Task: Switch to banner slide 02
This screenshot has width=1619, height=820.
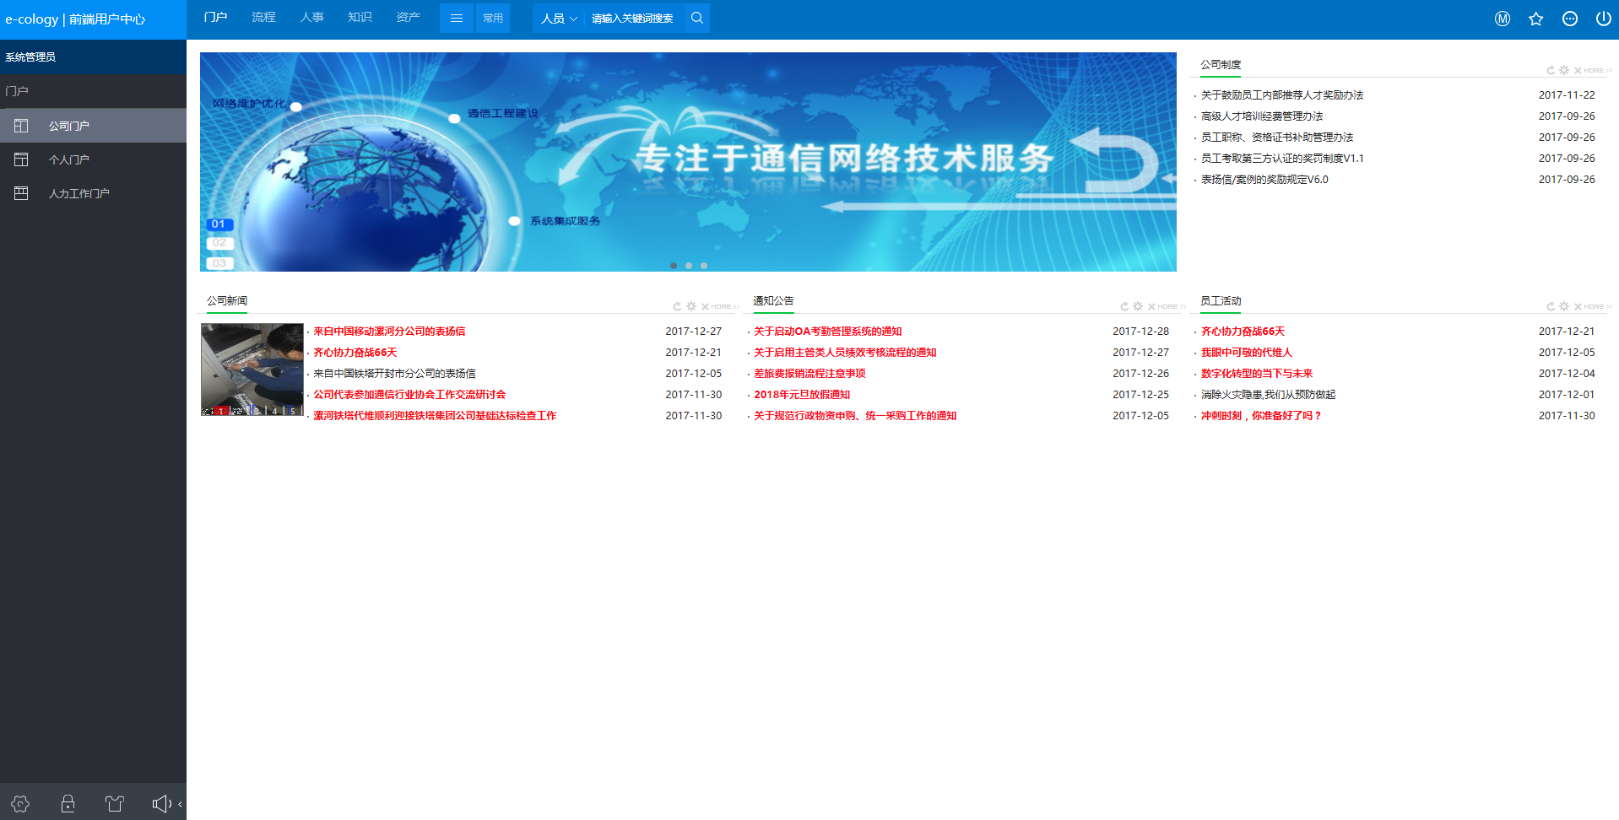Action: [x=219, y=243]
